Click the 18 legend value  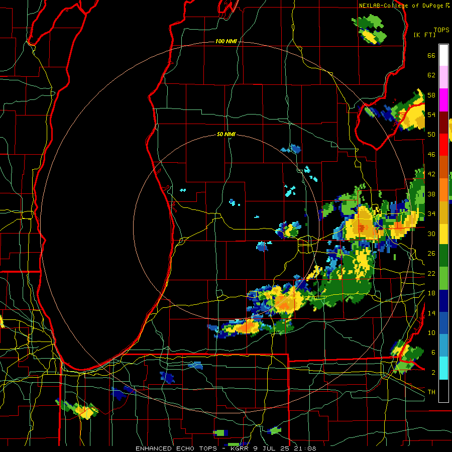(x=431, y=293)
